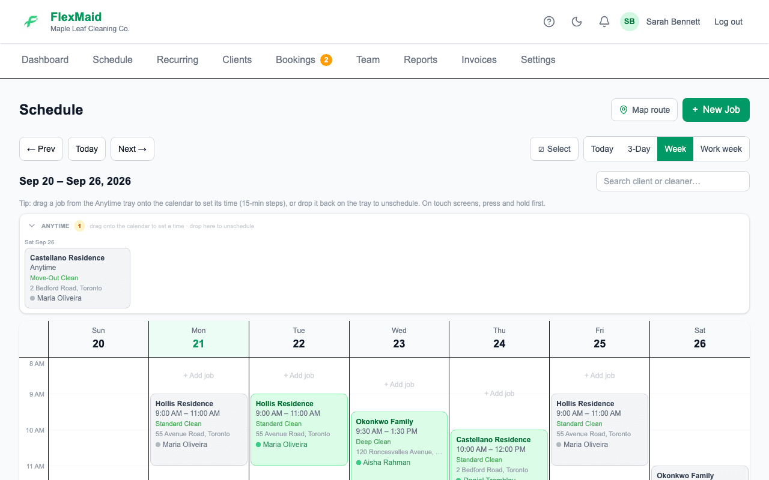The width and height of the screenshot is (769, 480).
Task: Open the Invoices tab
Action: click(x=479, y=60)
